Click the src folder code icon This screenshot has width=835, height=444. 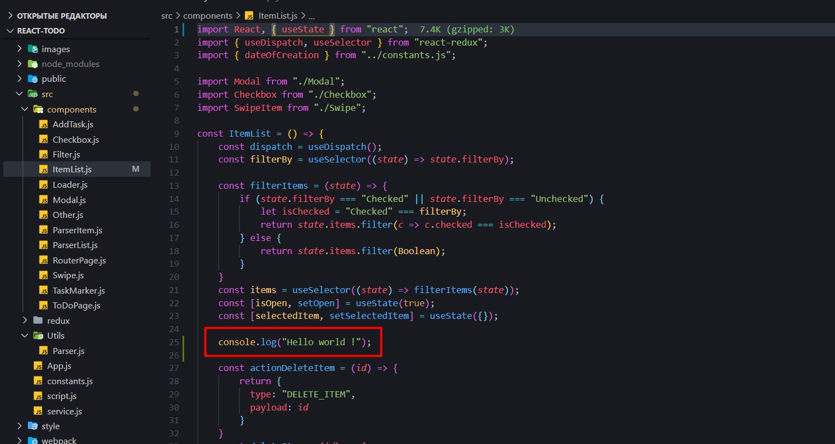tap(32, 94)
